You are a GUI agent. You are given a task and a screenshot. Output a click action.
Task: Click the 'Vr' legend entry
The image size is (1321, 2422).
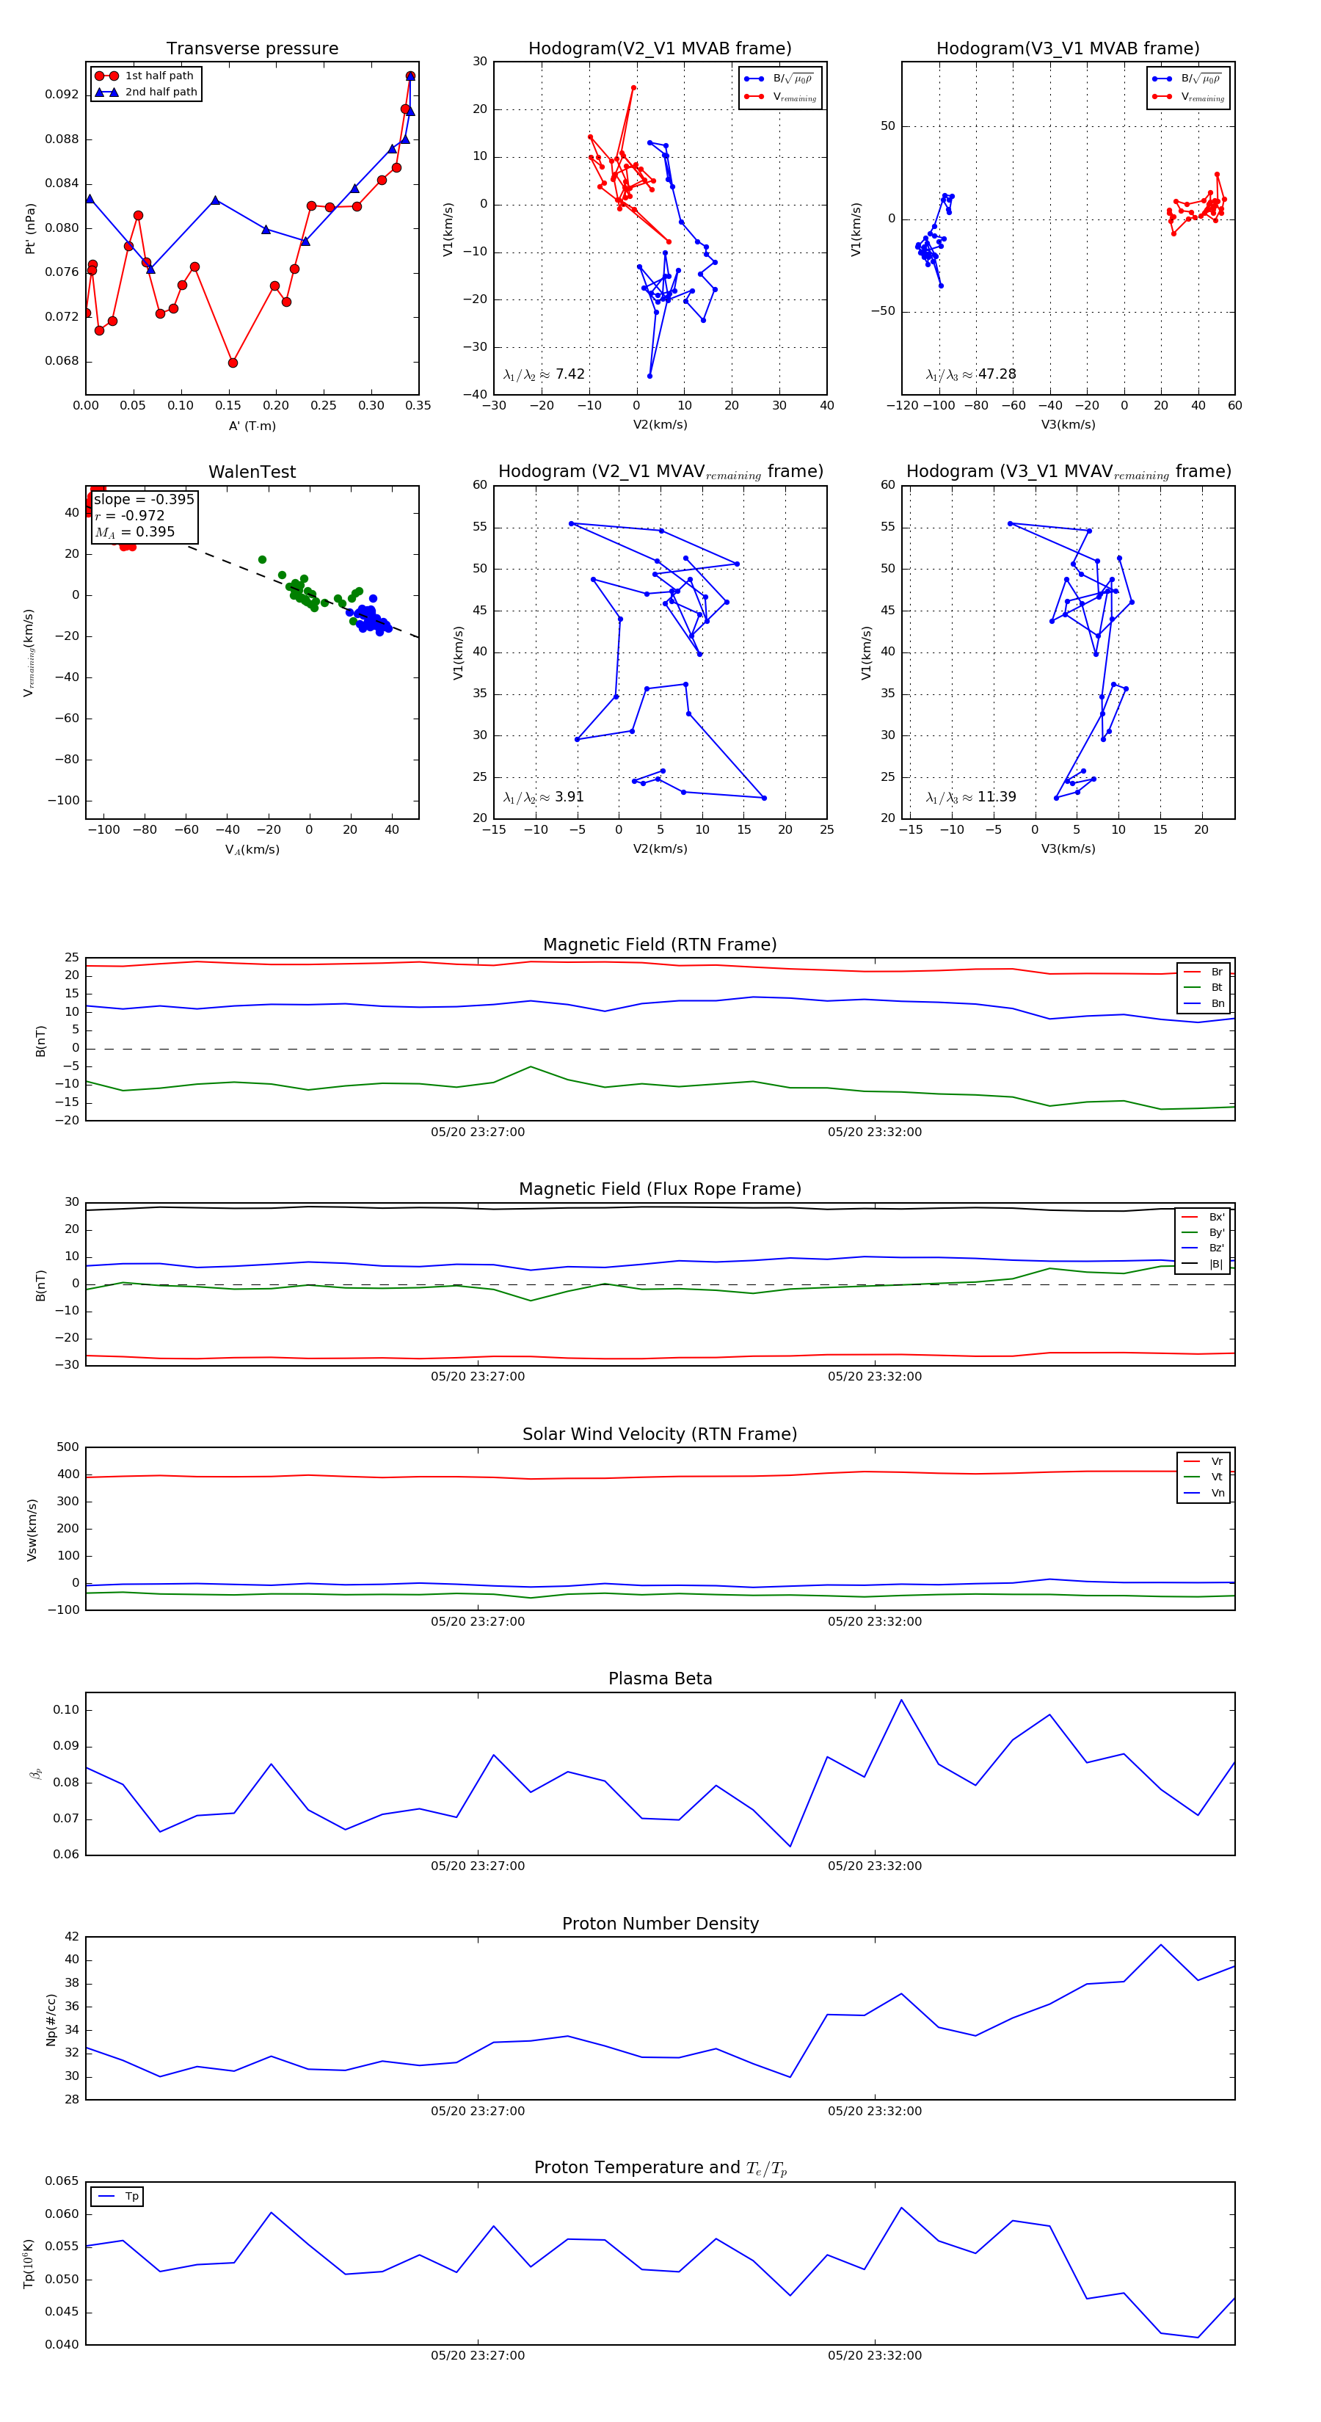pos(1204,1461)
